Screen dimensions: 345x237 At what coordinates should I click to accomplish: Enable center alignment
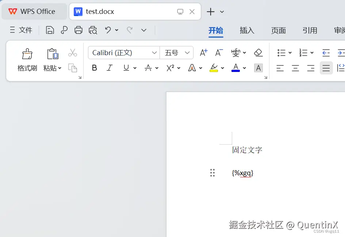tap(295, 68)
